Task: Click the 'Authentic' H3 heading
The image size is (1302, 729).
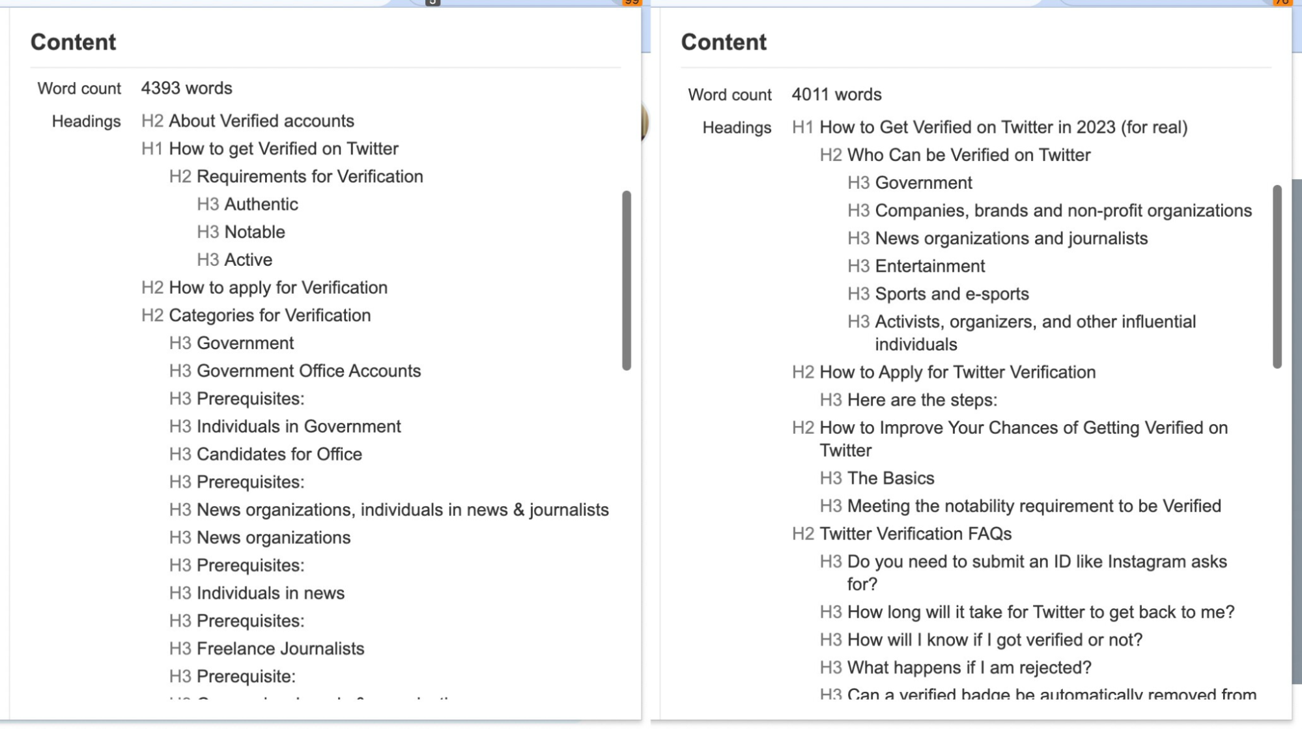Action: pos(261,205)
